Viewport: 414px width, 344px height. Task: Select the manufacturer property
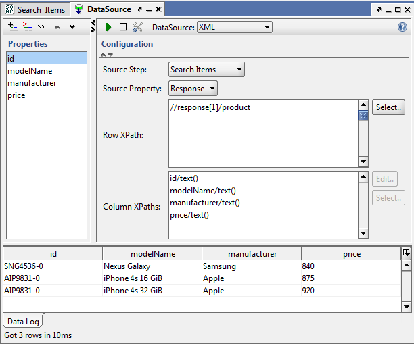point(47,83)
